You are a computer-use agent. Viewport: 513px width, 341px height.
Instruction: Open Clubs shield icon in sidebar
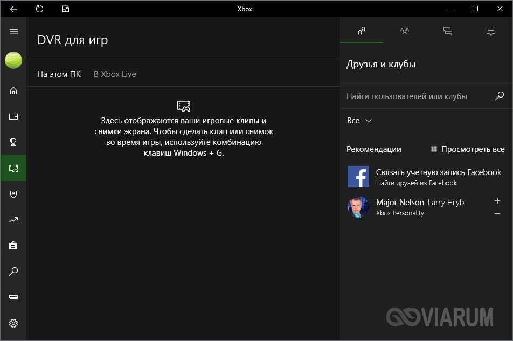tap(13, 194)
